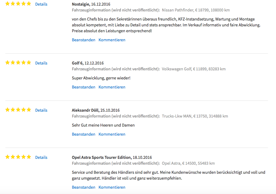The image size is (276, 194).
Task: Select heading 'Opel Astra Sports Tourer Edition'
Action: [x=102, y=157]
